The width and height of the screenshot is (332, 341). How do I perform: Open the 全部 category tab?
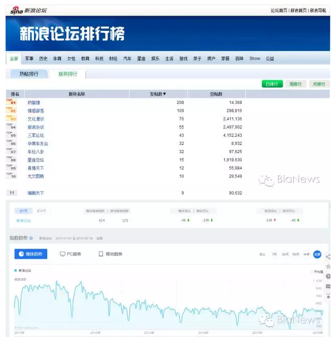(x=14, y=58)
